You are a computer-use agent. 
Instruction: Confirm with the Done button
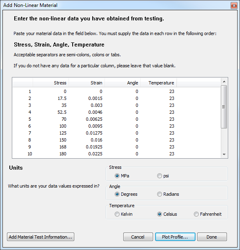[212, 237]
